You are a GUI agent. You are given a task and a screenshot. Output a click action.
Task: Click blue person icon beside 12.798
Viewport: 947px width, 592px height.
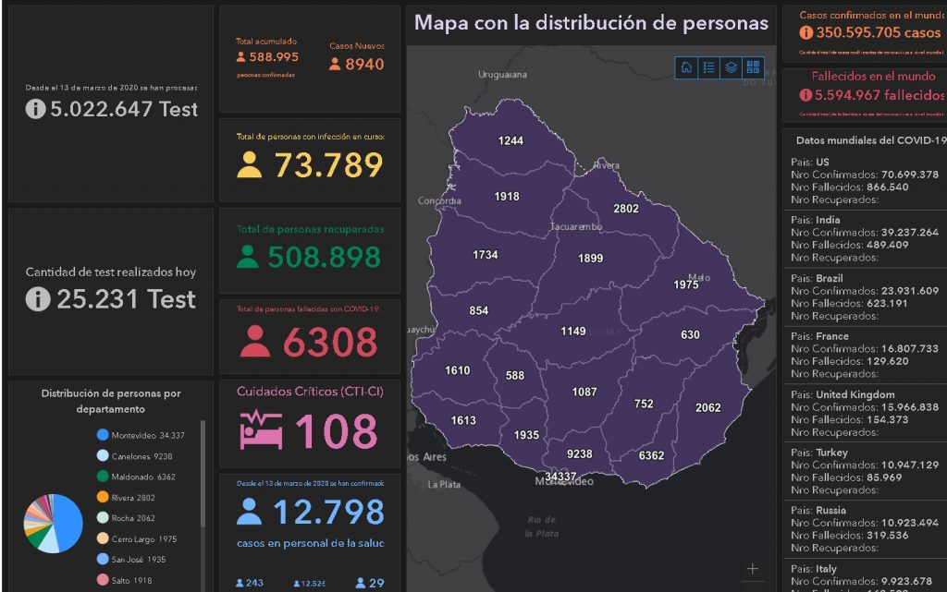249,512
